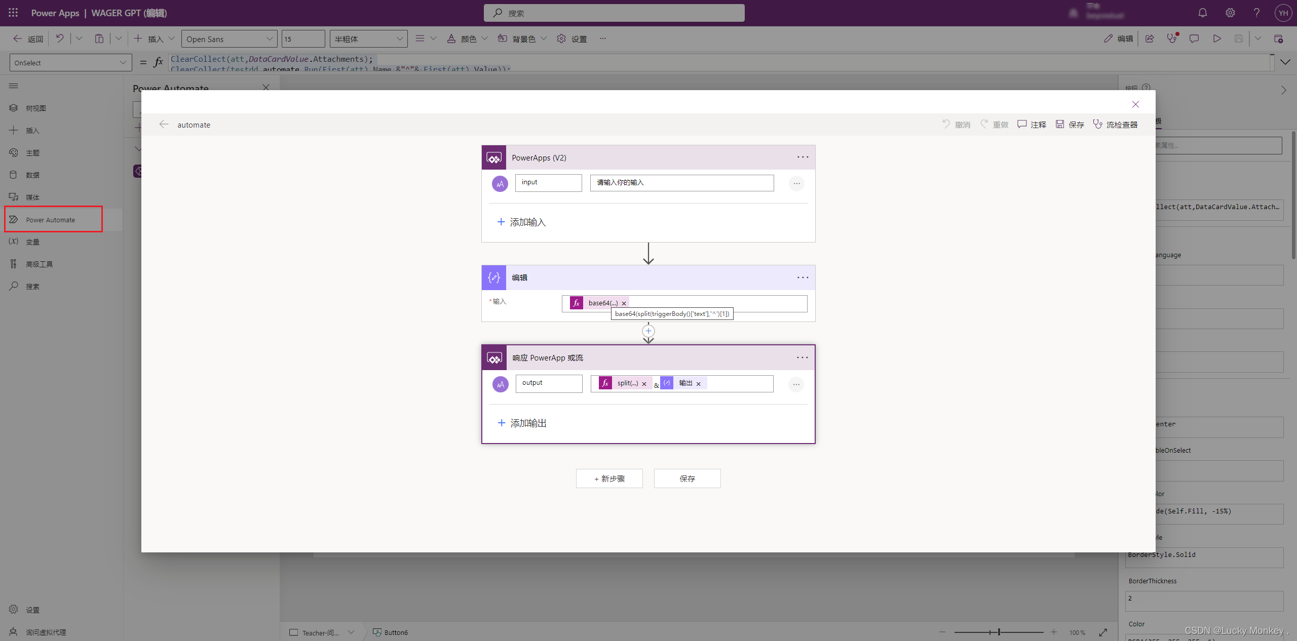The image size is (1297, 641).
Task: Open input row options ellipsis
Action: (x=796, y=183)
